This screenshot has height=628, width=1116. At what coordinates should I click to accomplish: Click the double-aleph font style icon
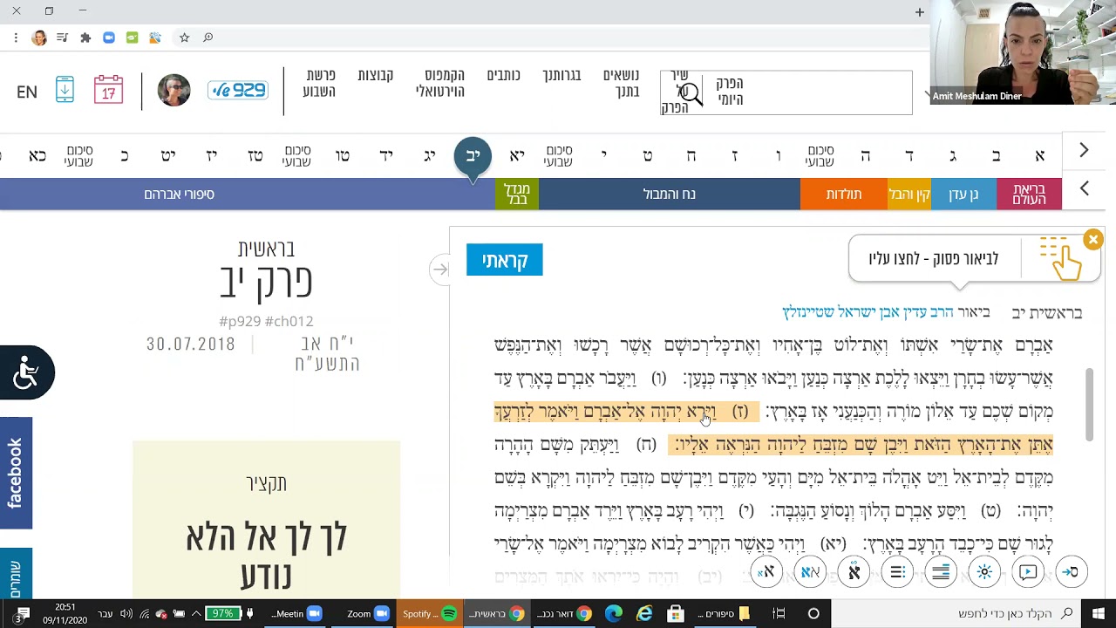coord(810,572)
